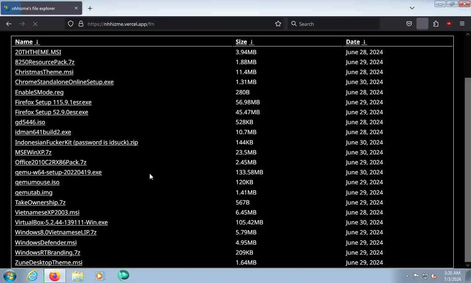The width and height of the screenshot is (471, 283).
Task: Open the Extensions puzzle icon
Action: 436,24
